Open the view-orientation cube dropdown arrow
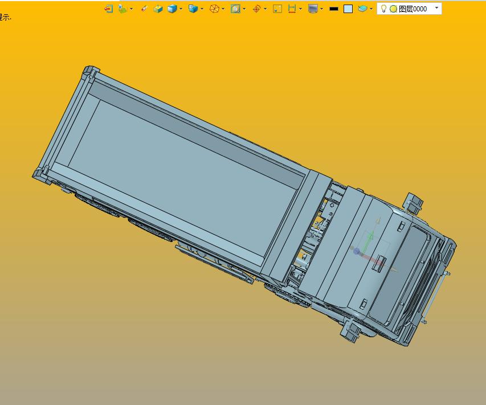 coord(202,9)
